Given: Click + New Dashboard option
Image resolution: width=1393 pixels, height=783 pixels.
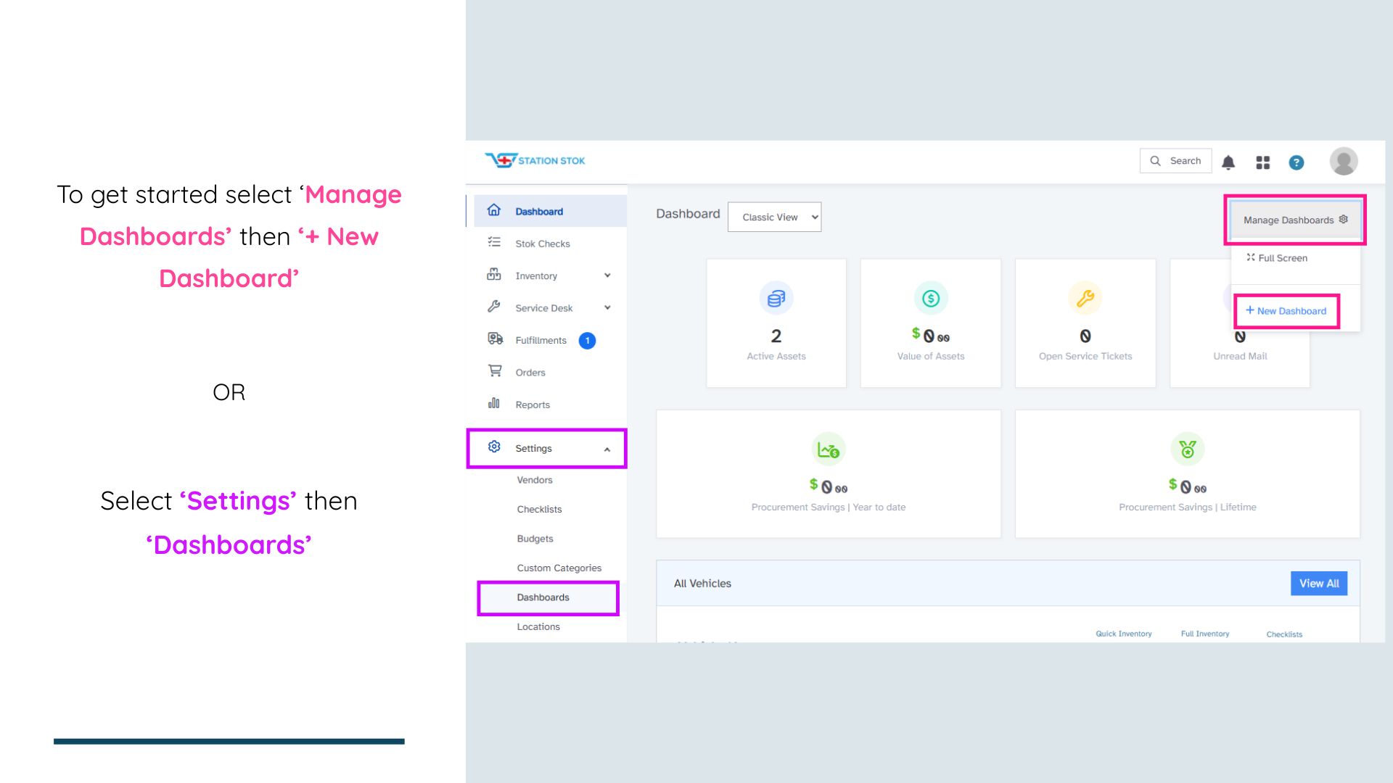Looking at the screenshot, I should [1286, 311].
